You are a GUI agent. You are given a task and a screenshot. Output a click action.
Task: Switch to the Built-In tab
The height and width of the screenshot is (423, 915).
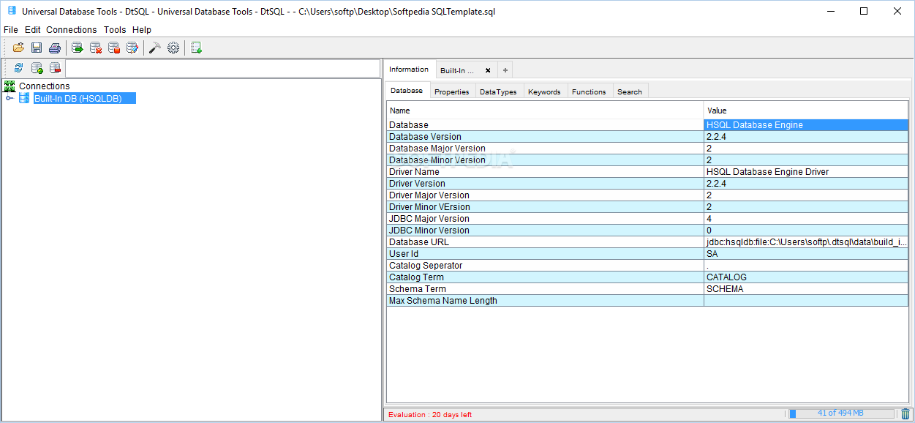point(457,71)
